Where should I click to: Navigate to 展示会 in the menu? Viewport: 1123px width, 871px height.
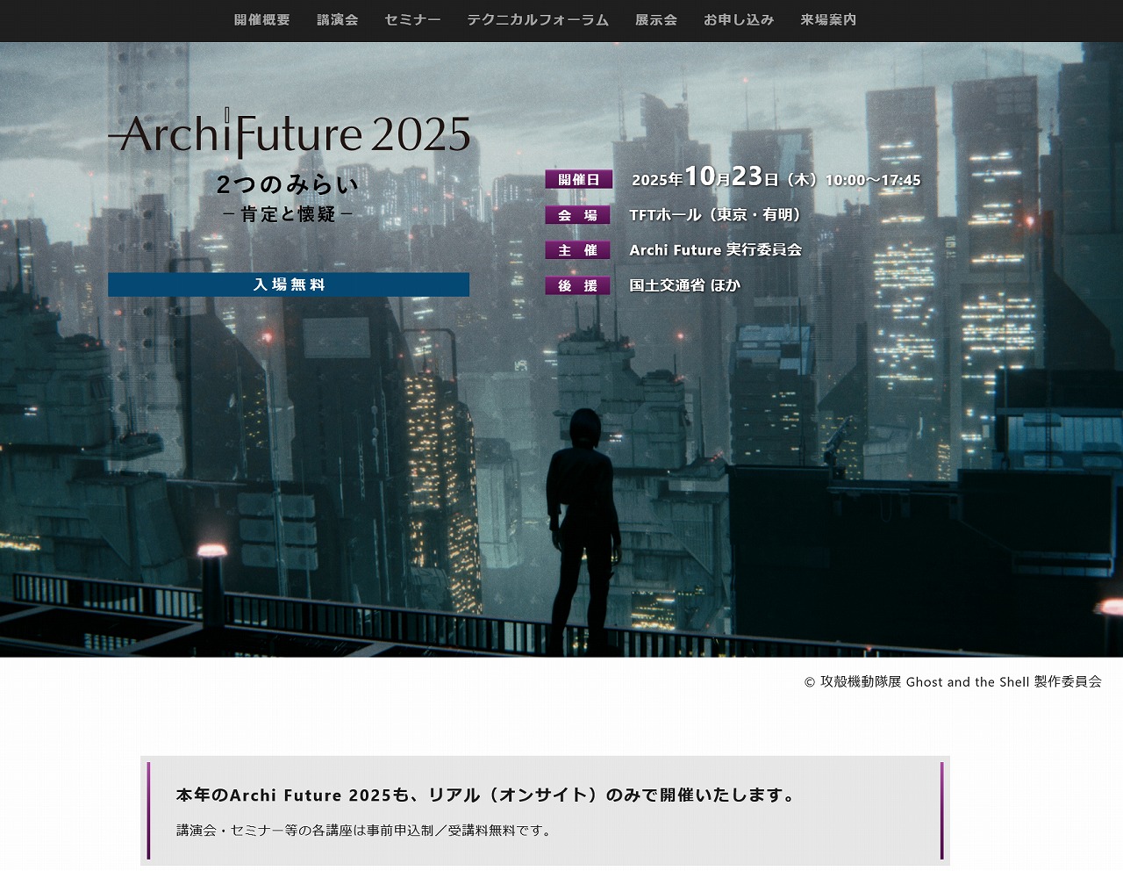click(655, 19)
